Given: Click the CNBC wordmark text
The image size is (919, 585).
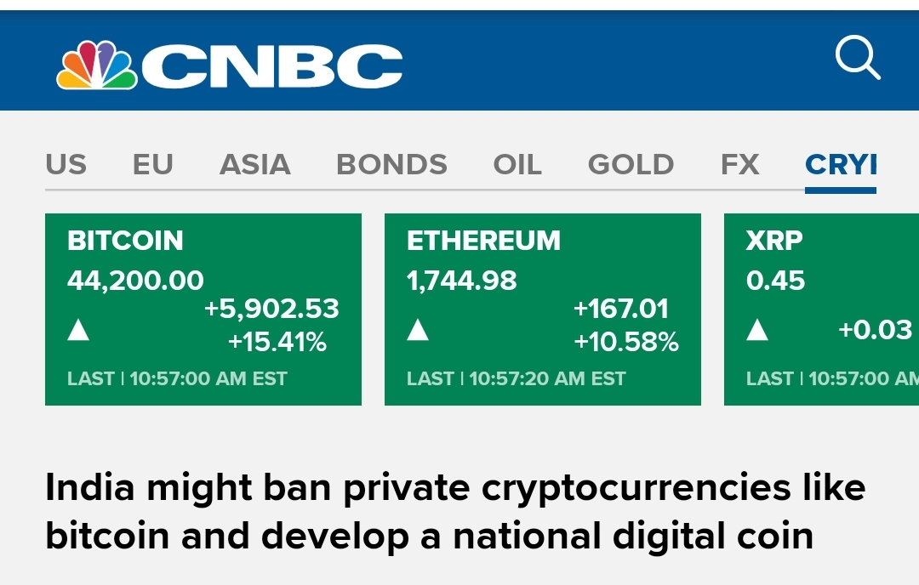Looking at the screenshot, I should click(272, 66).
